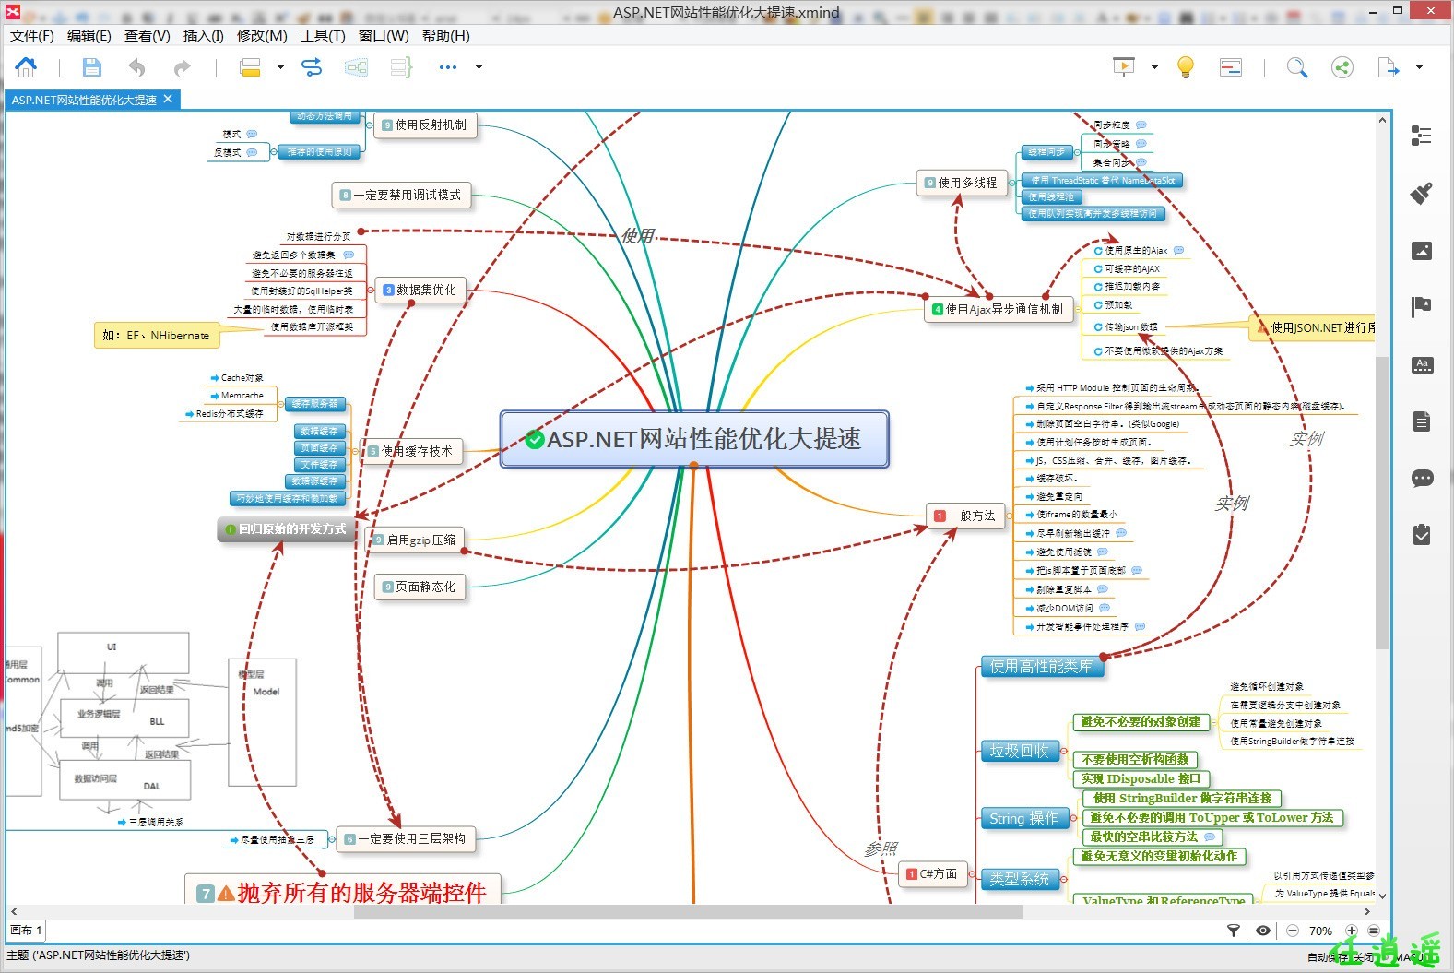Open the topic insert dropdown arrow

click(280, 66)
